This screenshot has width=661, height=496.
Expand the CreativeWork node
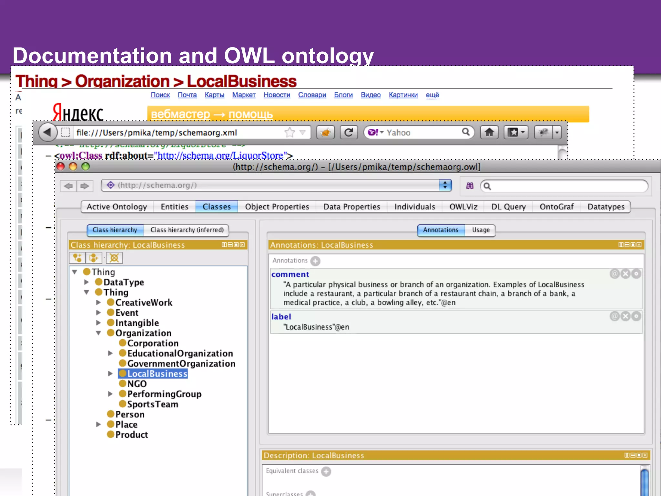pos(98,303)
